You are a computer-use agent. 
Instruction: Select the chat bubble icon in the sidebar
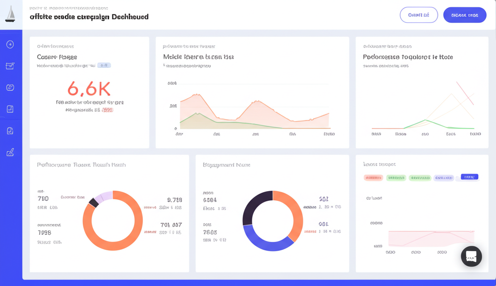point(11,131)
